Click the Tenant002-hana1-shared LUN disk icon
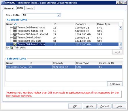The height and width of the screenshot is (111, 128). pyautogui.click(x=15, y=34)
